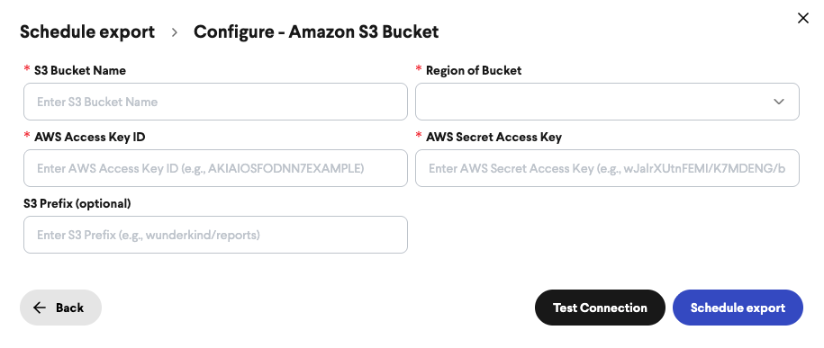Click into the S3 Prefix field
The height and width of the screenshot is (348, 824).
point(215,235)
